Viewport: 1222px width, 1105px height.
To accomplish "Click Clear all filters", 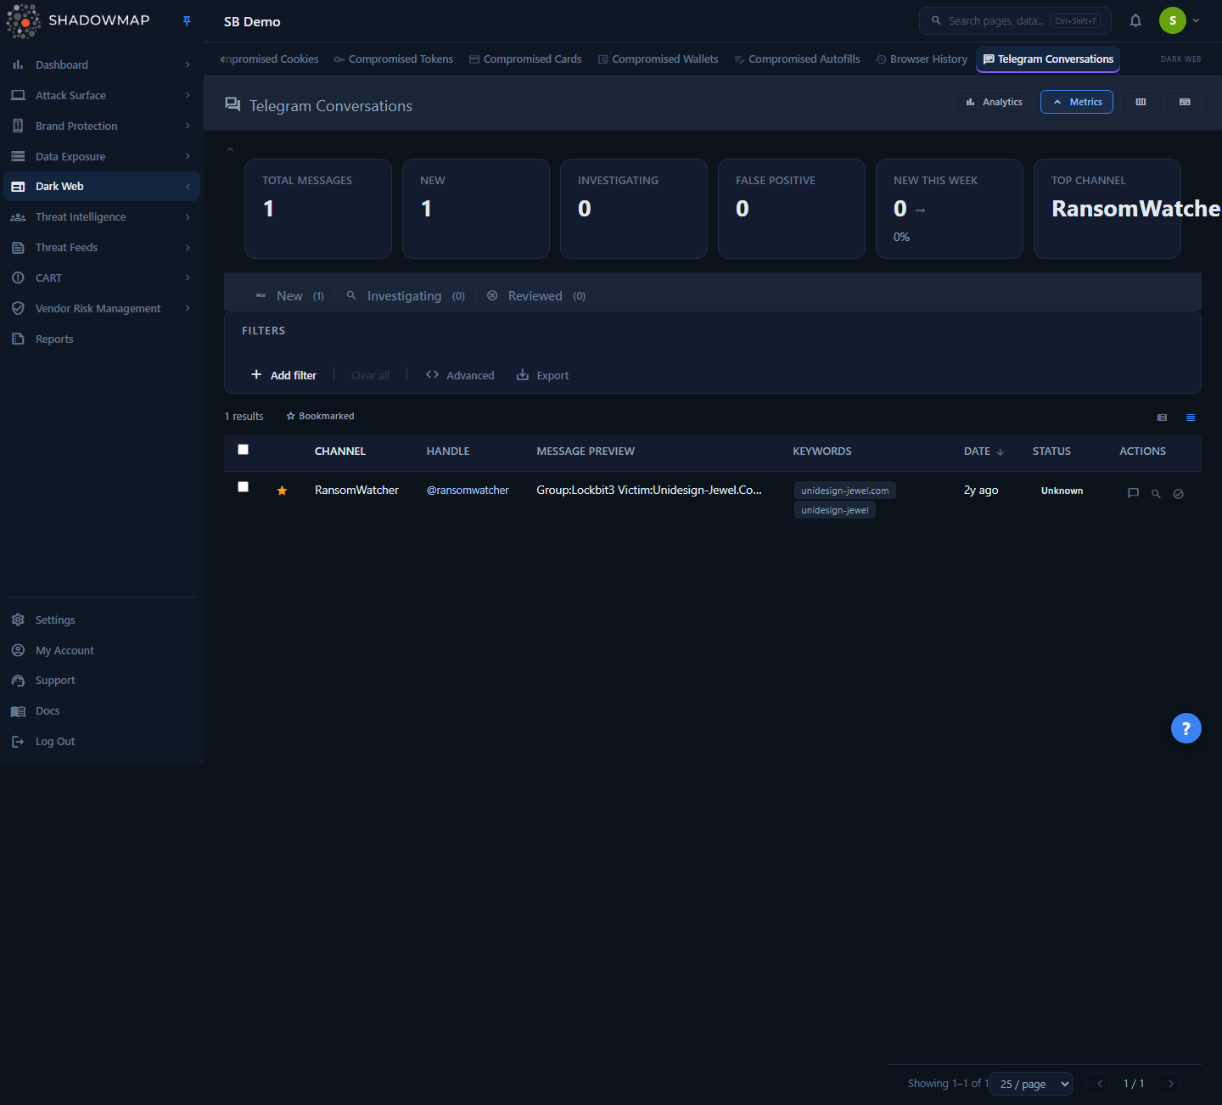I will coord(371,375).
